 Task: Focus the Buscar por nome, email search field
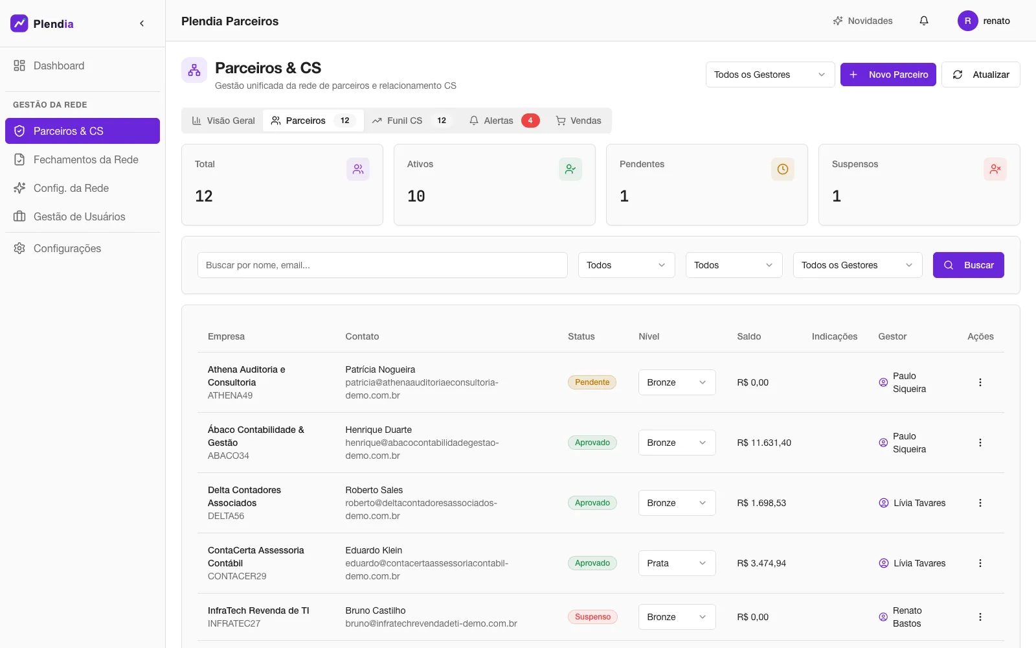[382, 265]
